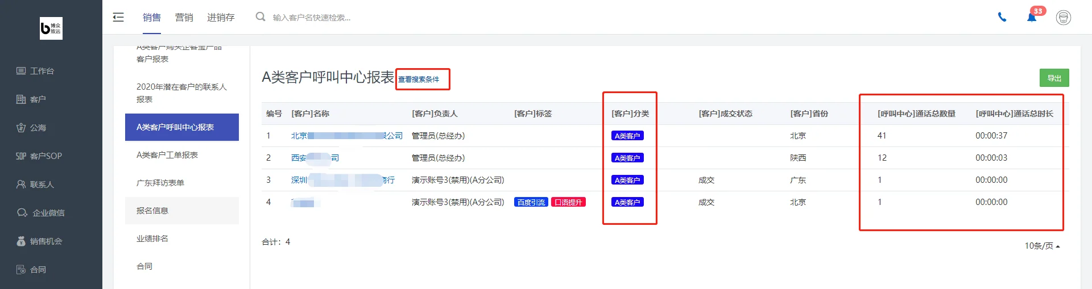Open 工作台 in the left sidebar
Screen dimensions: 1092x289
pos(35,71)
